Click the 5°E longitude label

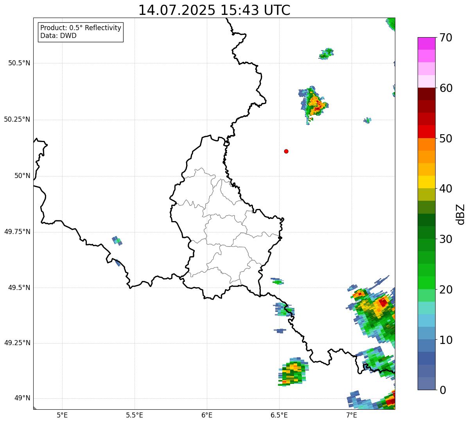(x=62, y=415)
